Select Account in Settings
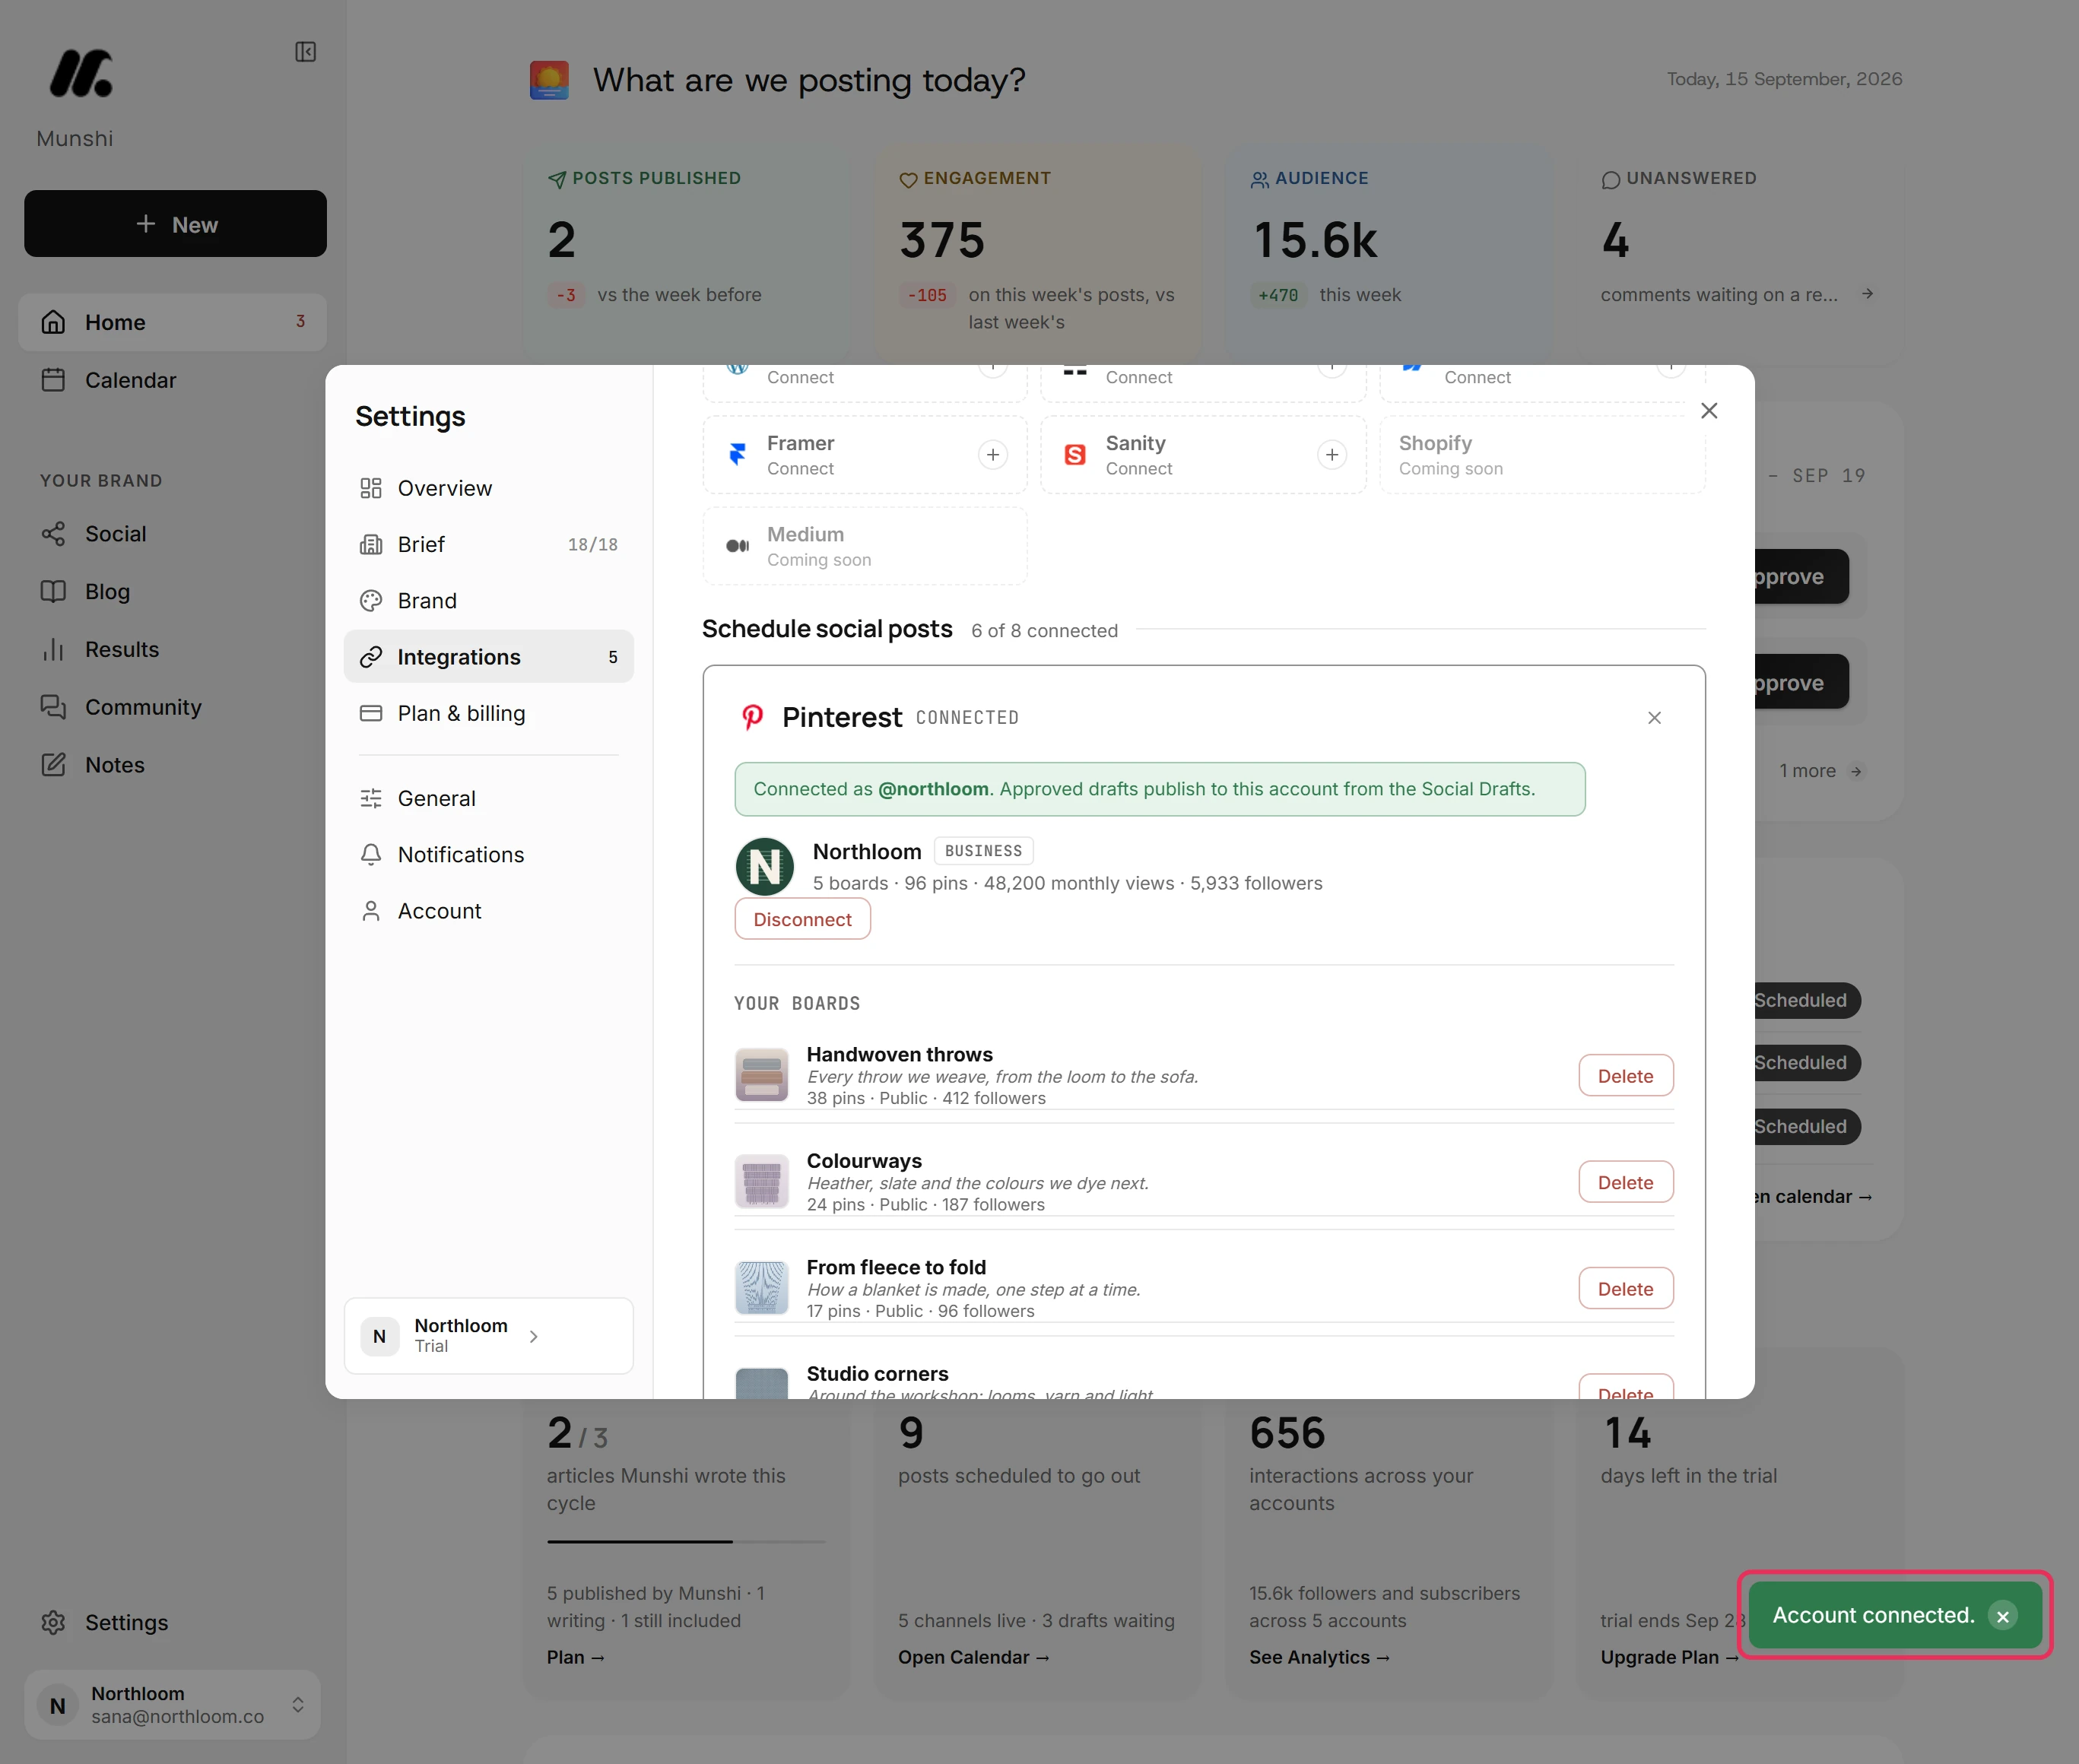The width and height of the screenshot is (2079, 1764). [x=488, y=911]
